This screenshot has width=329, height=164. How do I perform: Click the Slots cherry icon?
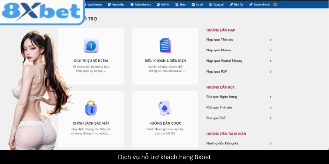[x=177, y=5]
